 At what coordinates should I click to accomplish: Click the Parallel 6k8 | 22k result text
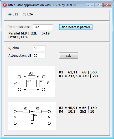(x=29, y=33)
